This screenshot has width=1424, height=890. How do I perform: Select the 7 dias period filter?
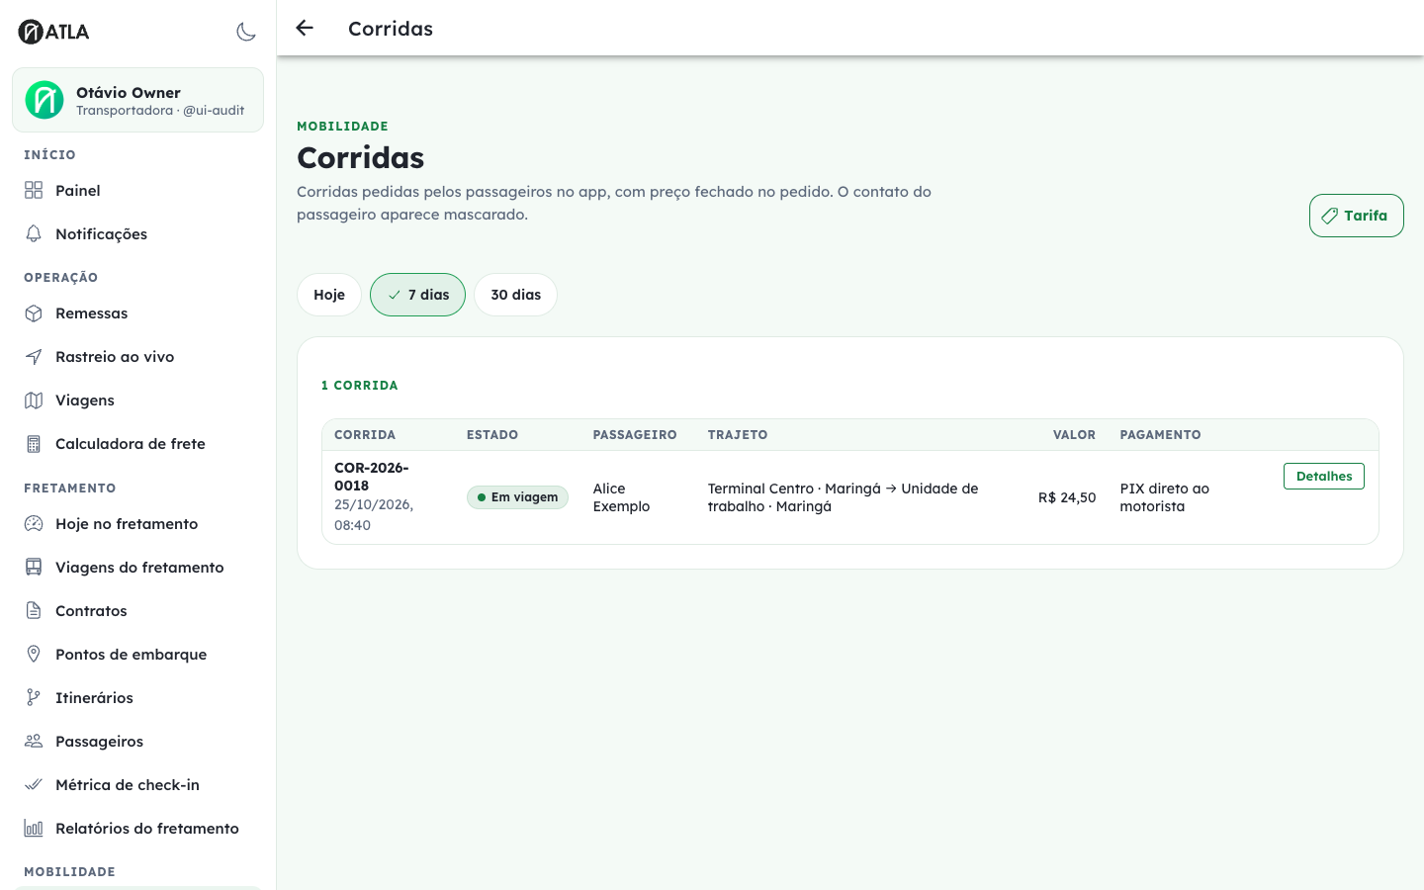click(417, 295)
